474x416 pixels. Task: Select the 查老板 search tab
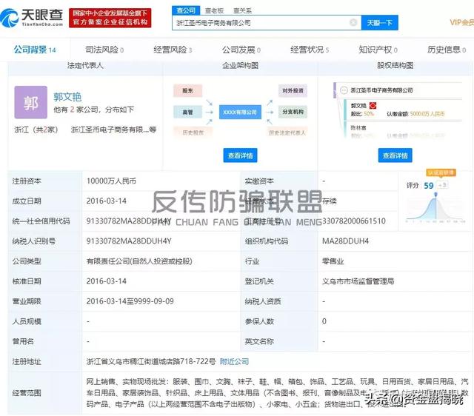[214, 10]
